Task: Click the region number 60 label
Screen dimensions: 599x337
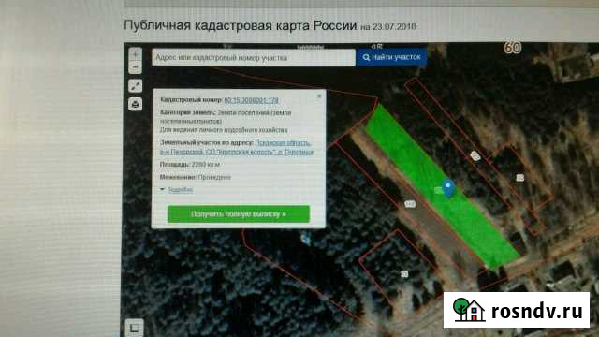Action: tap(512, 48)
